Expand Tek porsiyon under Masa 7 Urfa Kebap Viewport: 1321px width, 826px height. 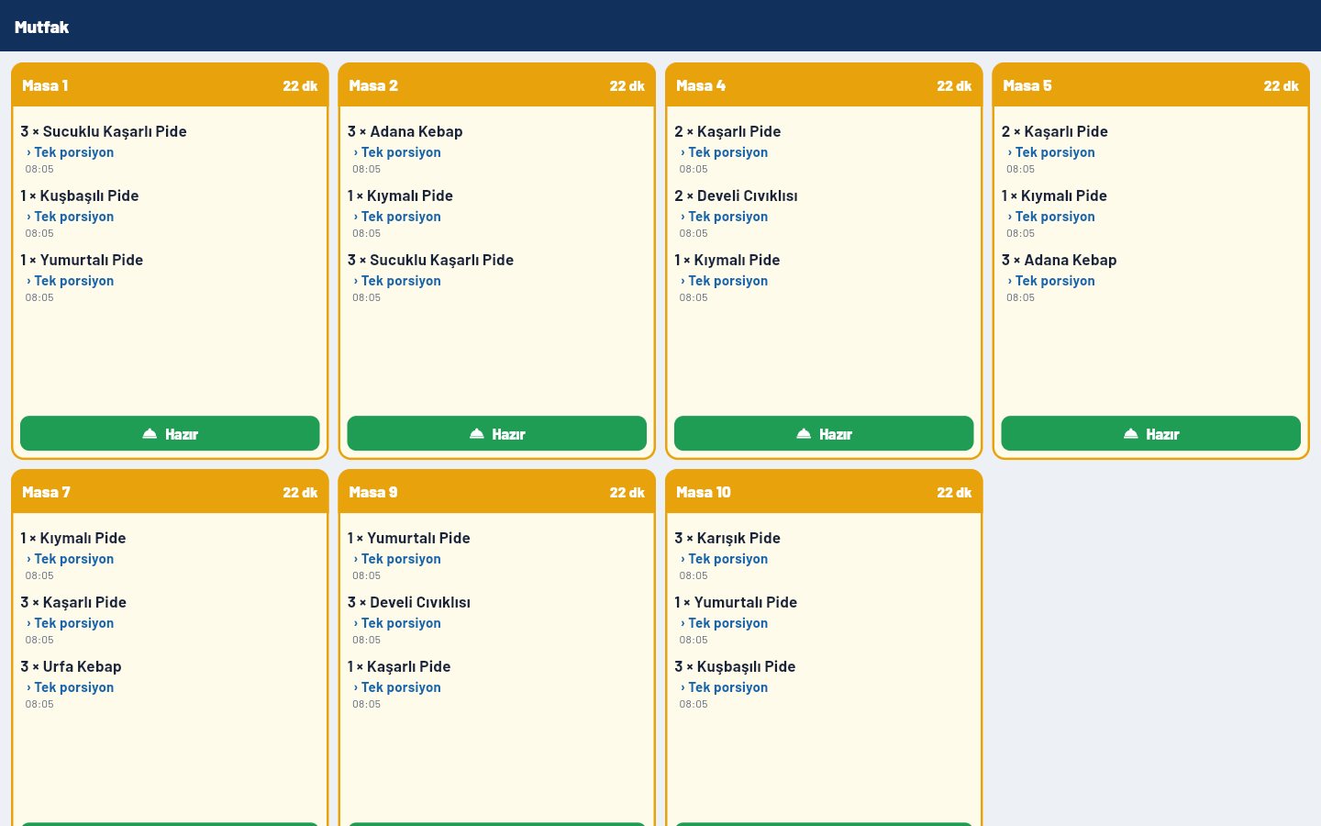click(71, 687)
